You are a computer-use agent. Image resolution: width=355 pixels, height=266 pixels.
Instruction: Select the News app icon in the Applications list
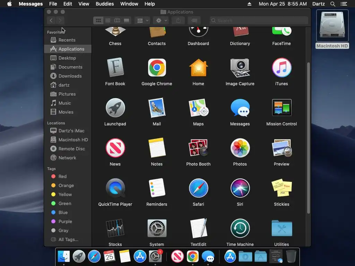(x=115, y=148)
